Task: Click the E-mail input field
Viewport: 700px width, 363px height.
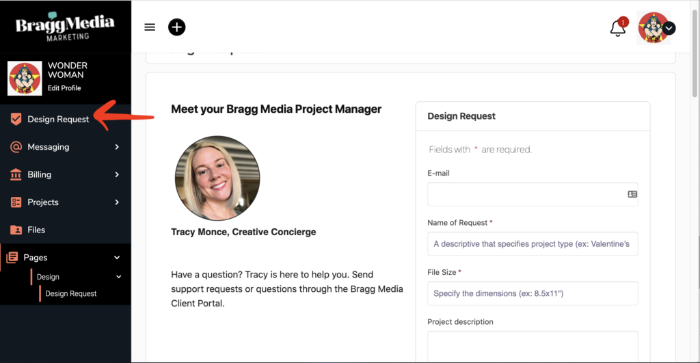Action: pos(526,194)
